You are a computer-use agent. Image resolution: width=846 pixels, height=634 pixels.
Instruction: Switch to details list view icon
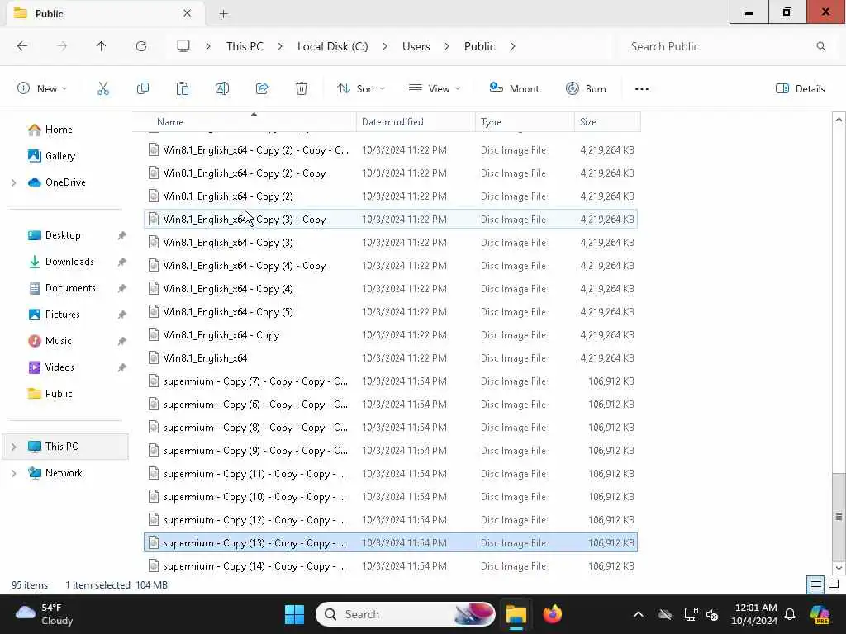(x=815, y=585)
